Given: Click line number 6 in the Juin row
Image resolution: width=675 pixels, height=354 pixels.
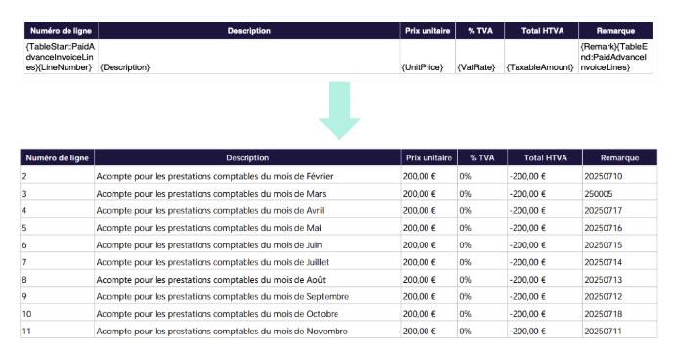Looking at the screenshot, I should (x=24, y=245).
